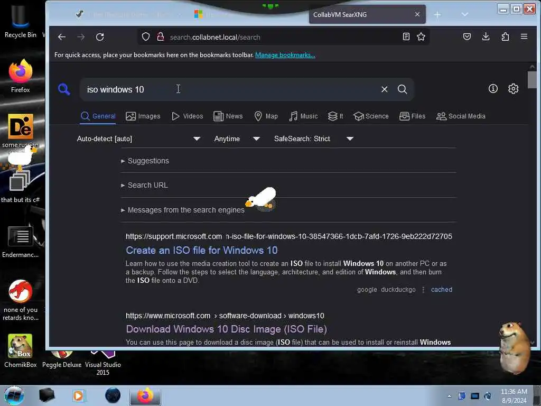Select the Social Media search category

point(461,116)
